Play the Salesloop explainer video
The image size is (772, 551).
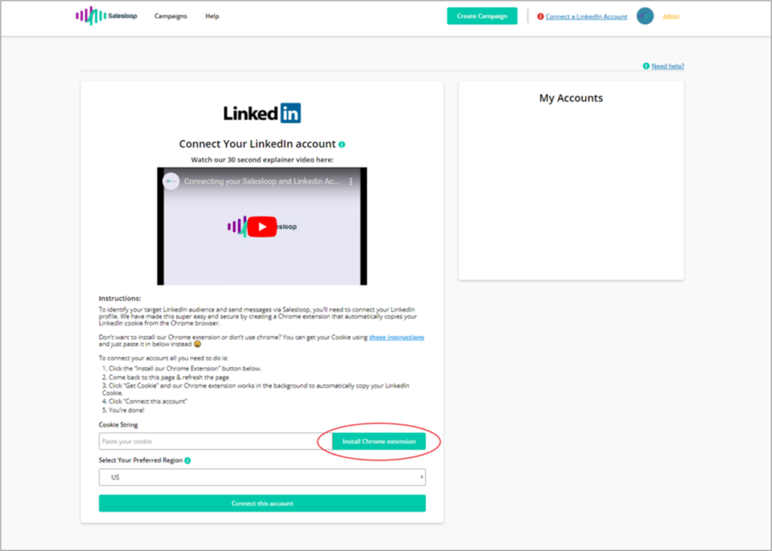[x=262, y=227]
